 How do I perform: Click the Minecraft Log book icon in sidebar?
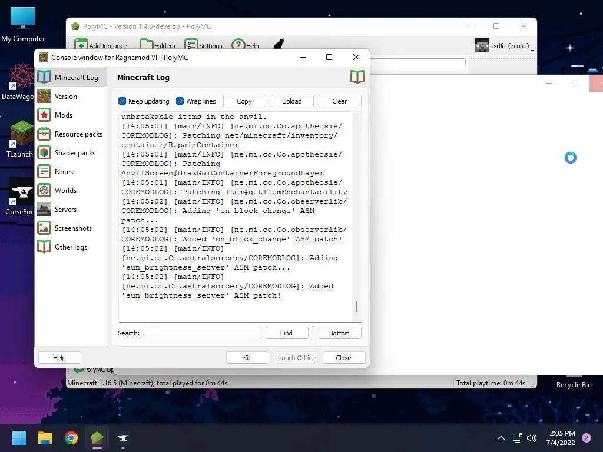click(44, 77)
